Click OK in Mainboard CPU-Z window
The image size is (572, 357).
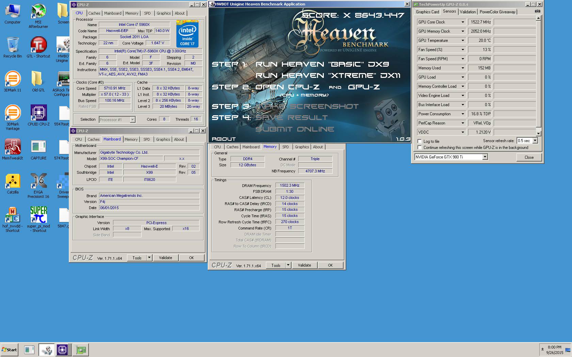coord(191,258)
